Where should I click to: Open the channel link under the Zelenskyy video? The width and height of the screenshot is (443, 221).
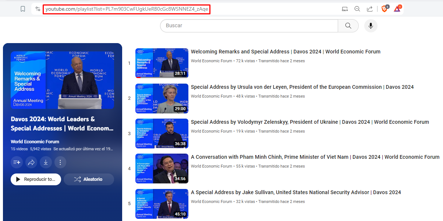tap(212, 131)
